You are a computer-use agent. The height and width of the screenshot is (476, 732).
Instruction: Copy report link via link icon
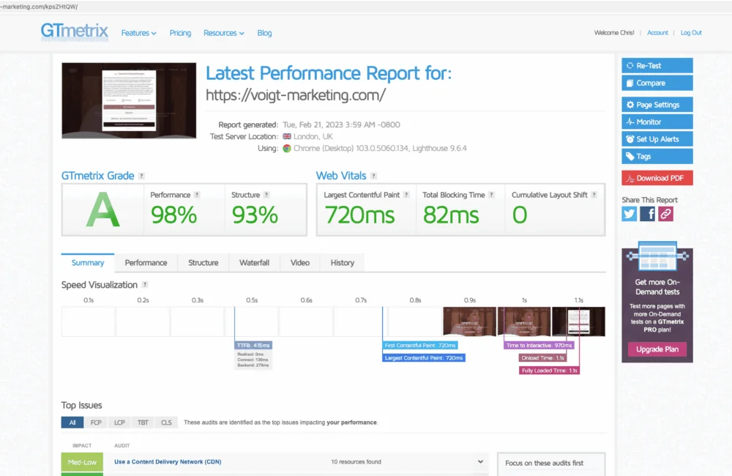point(665,214)
